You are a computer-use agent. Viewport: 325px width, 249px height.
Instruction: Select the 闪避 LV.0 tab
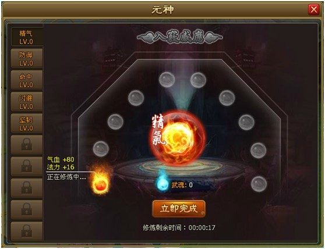click(x=27, y=102)
